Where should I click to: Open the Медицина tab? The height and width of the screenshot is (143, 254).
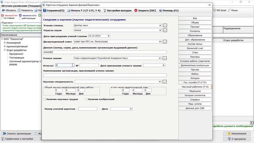pos(195,91)
